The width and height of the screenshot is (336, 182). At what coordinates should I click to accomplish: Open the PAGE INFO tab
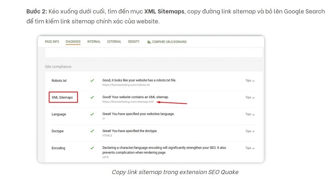pyautogui.click(x=52, y=42)
